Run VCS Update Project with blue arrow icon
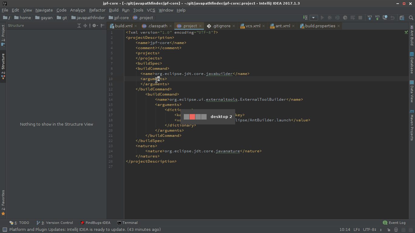This screenshot has height=233, width=415. point(370,18)
